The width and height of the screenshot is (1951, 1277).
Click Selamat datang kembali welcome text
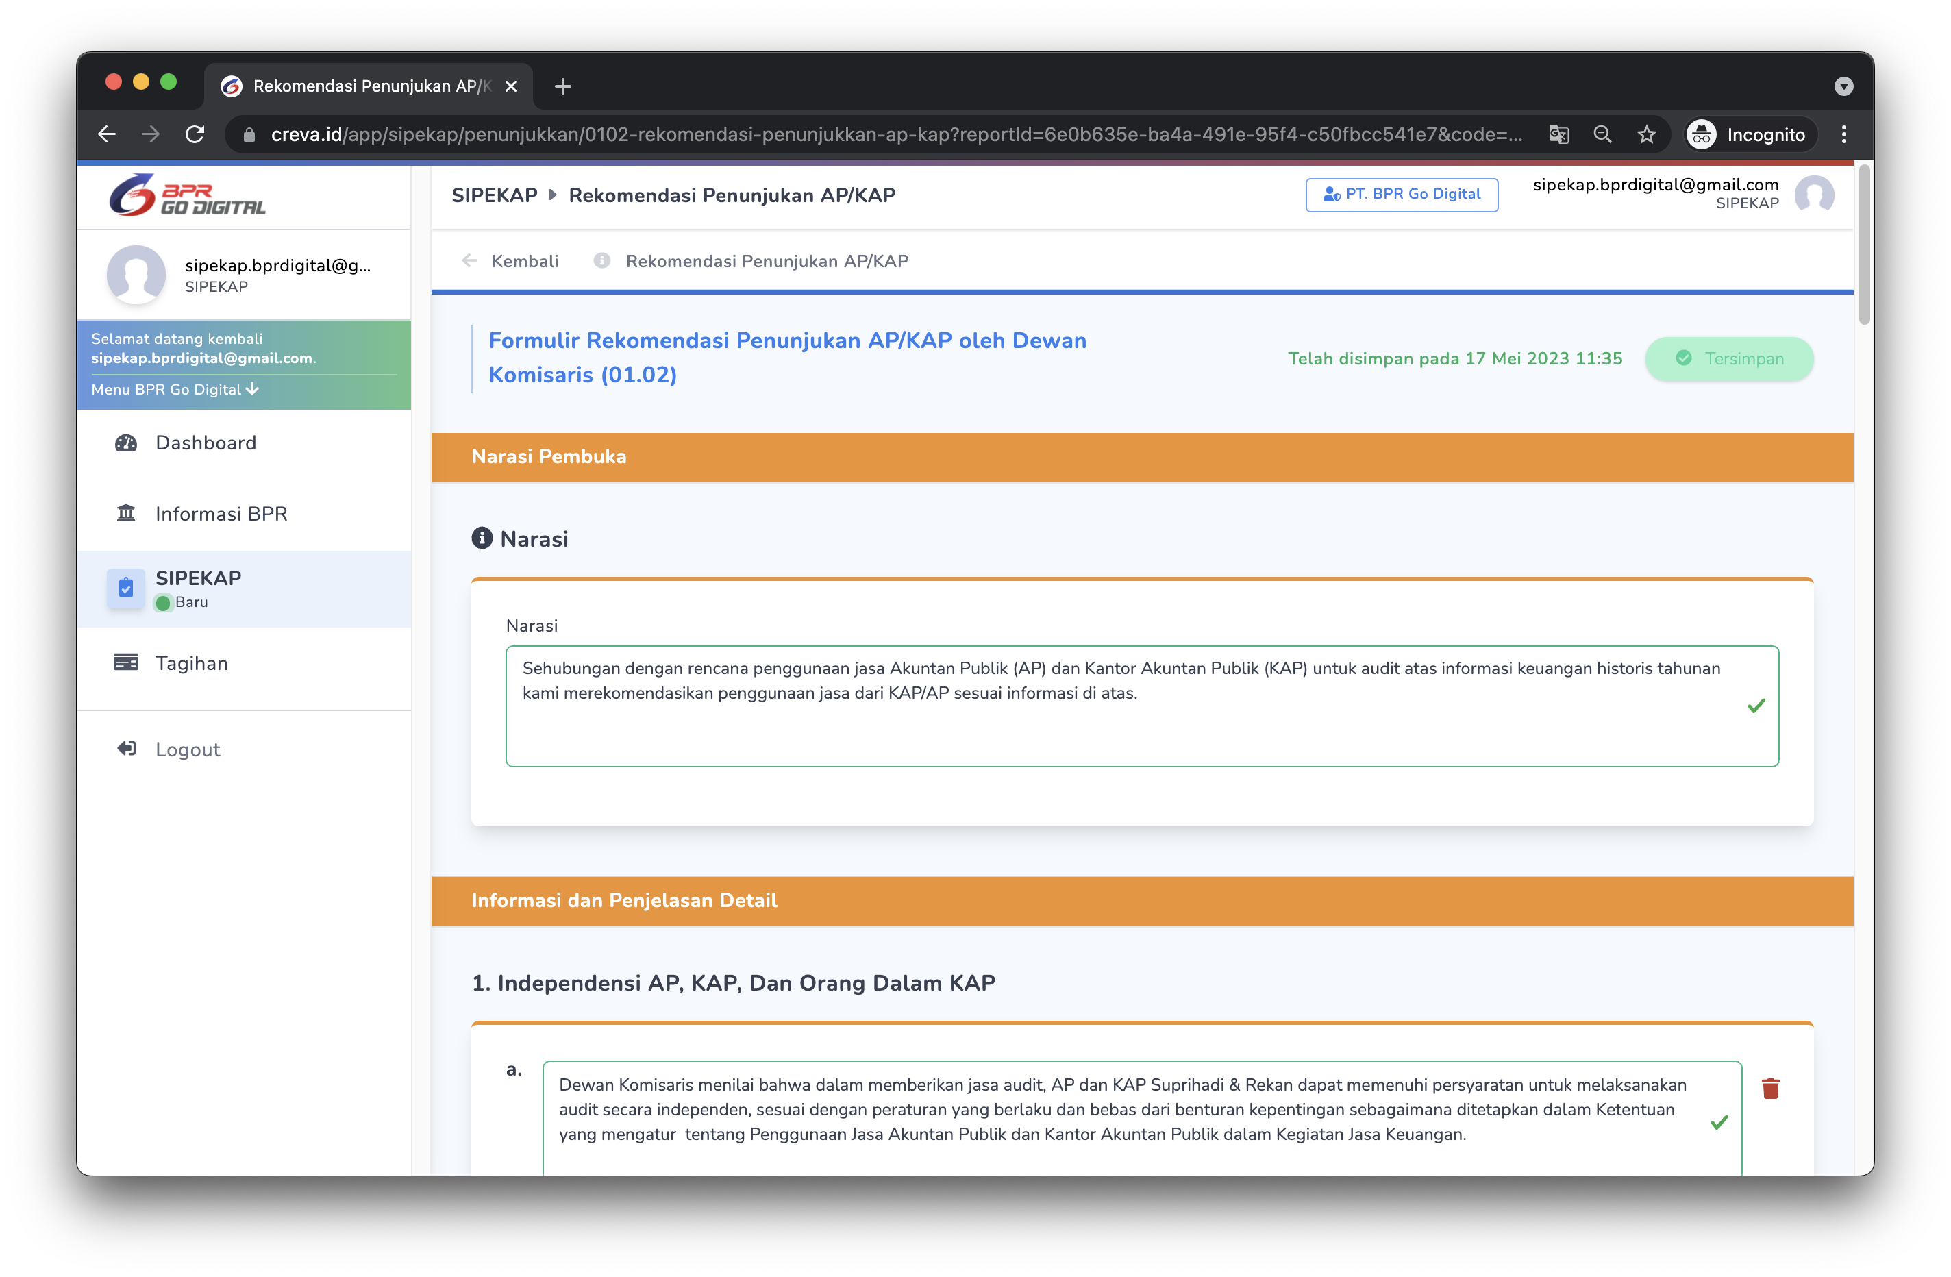[177, 338]
